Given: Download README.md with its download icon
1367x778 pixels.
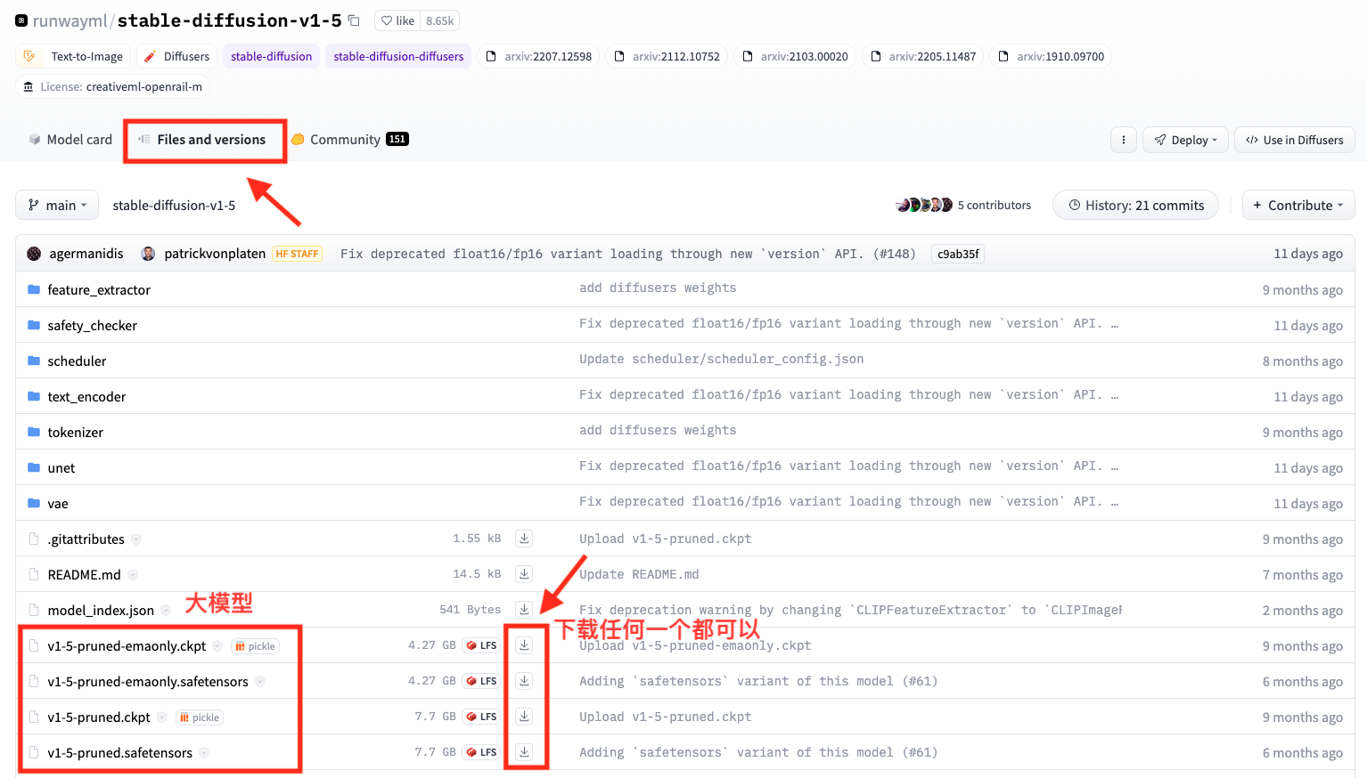Looking at the screenshot, I should click(525, 574).
